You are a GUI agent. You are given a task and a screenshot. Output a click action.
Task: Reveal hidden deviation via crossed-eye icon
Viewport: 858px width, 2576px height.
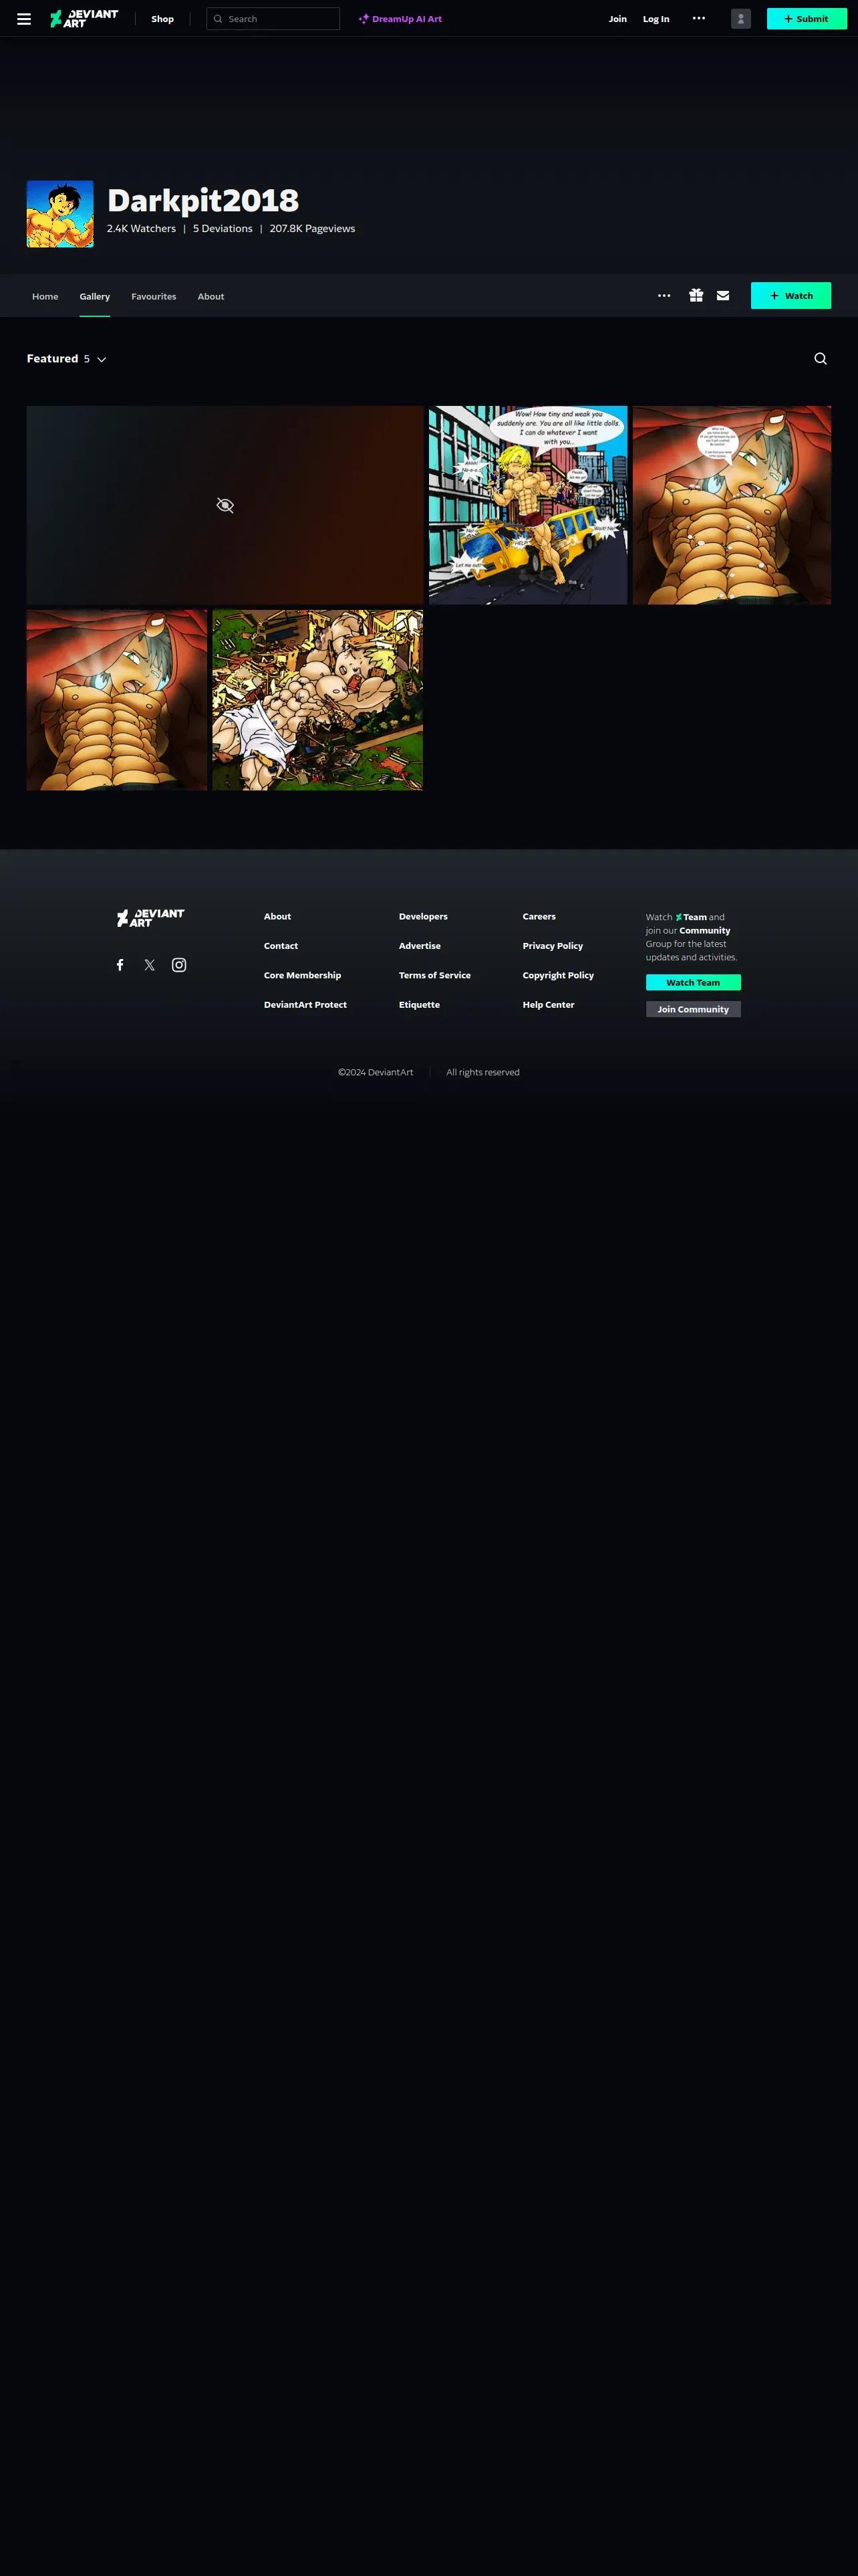click(x=225, y=505)
